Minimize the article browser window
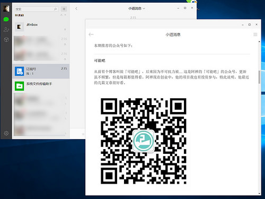This screenshot has width=265, height=199. click(x=243, y=24)
